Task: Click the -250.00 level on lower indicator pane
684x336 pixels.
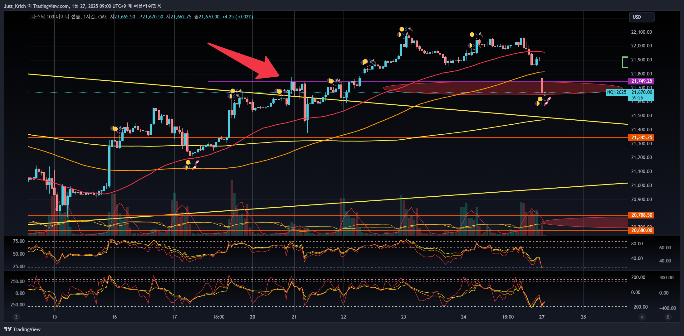Action: (16, 305)
